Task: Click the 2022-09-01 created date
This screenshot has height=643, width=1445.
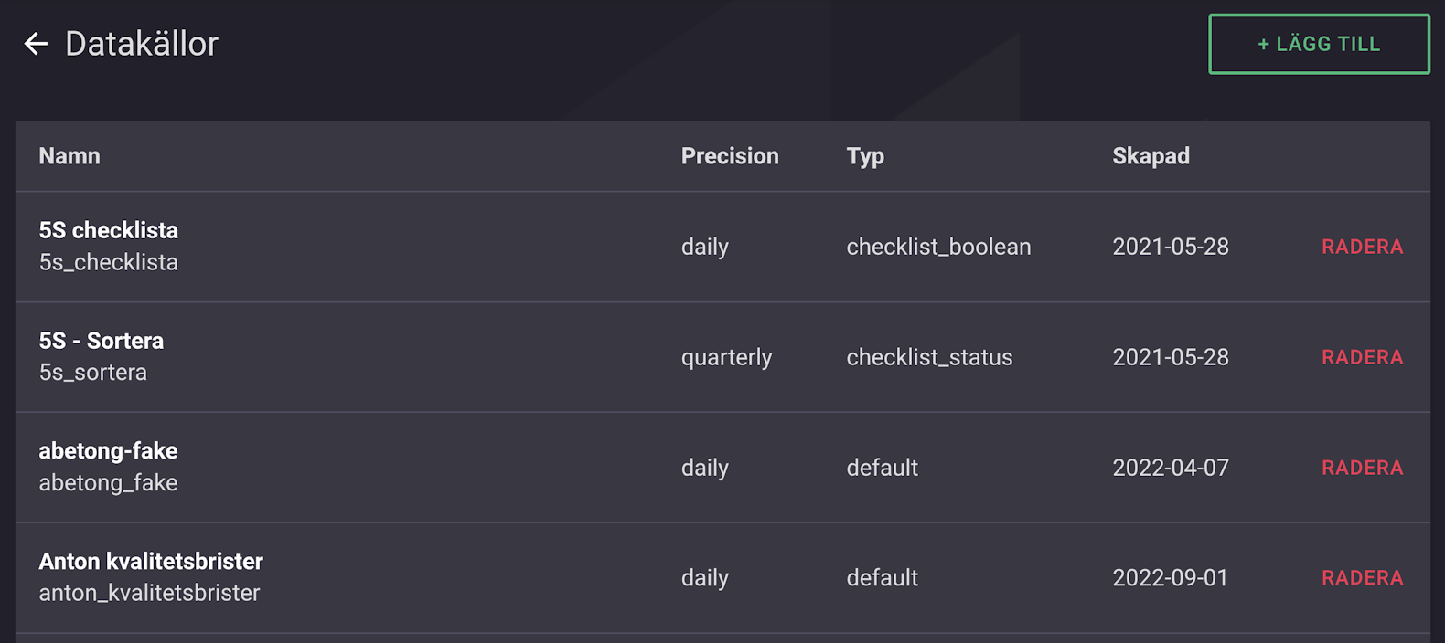Action: coord(1170,578)
